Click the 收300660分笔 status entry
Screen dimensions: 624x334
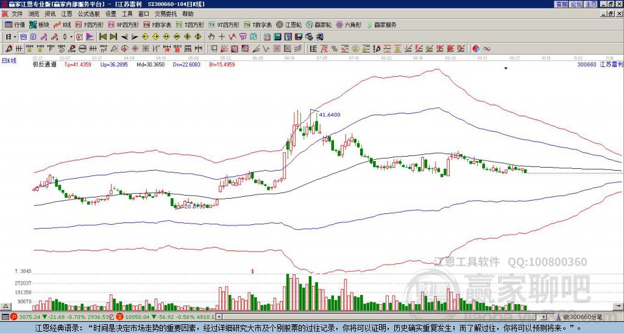tap(582, 317)
